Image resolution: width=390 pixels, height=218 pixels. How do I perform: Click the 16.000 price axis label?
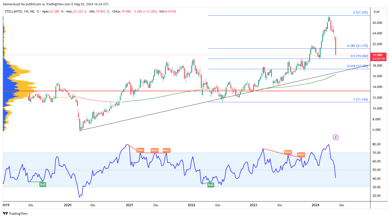(377, 76)
